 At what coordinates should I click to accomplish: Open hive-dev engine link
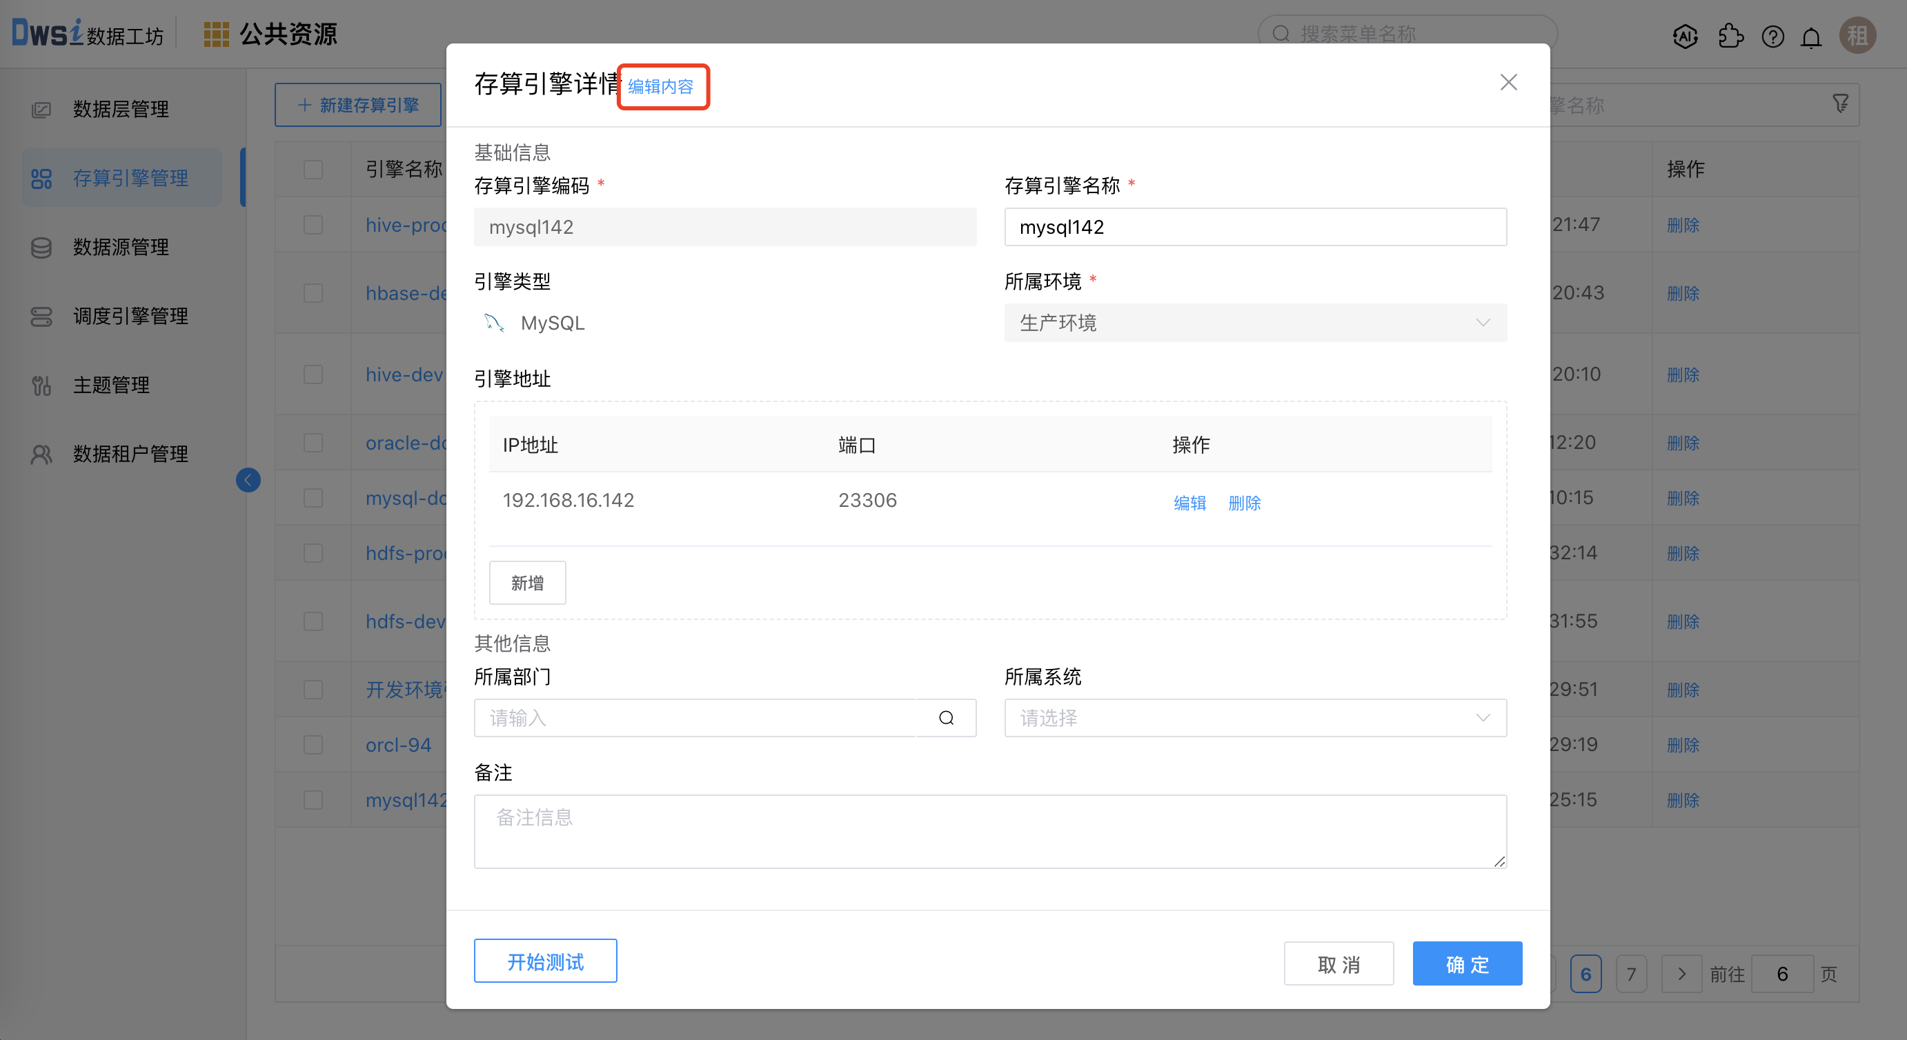click(404, 374)
